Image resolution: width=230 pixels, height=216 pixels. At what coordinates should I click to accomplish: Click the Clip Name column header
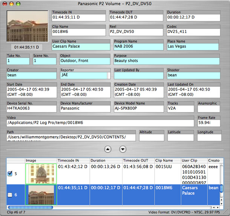click(x=167, y=160)
